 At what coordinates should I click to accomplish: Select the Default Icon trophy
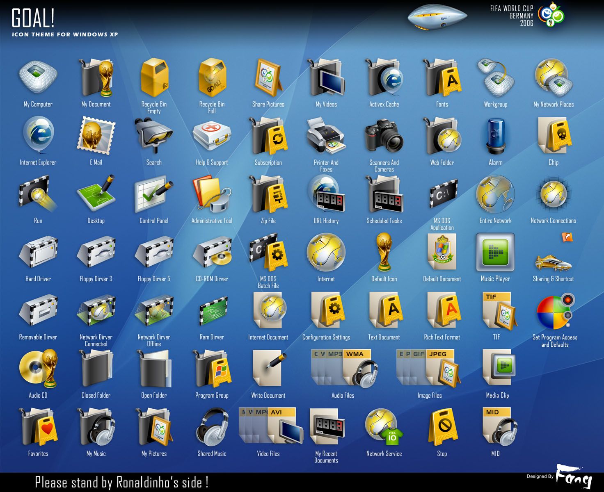(x=384, y=252)
